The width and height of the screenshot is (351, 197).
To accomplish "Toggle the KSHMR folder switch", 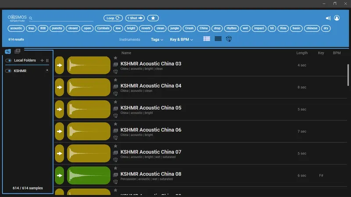I will pyautogui.click(x=8, y=71).
